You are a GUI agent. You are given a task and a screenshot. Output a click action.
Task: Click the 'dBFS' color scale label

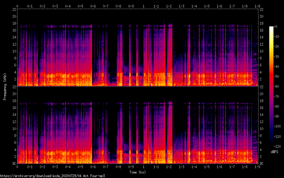coord(274,152)
